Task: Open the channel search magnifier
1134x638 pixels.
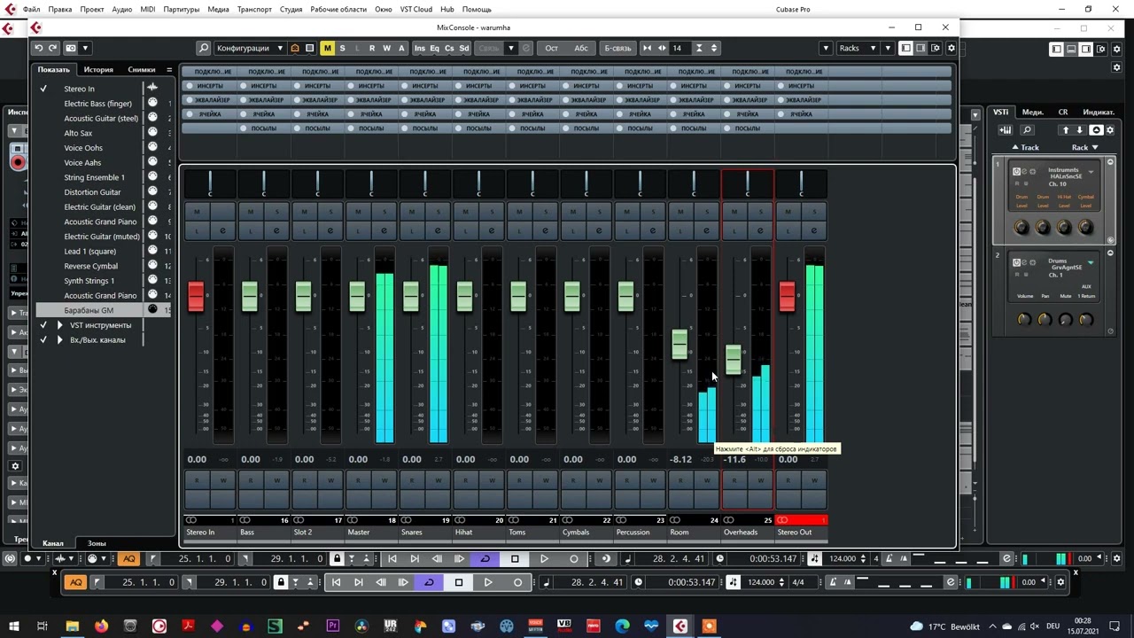Action: click(x=204, y=48)
